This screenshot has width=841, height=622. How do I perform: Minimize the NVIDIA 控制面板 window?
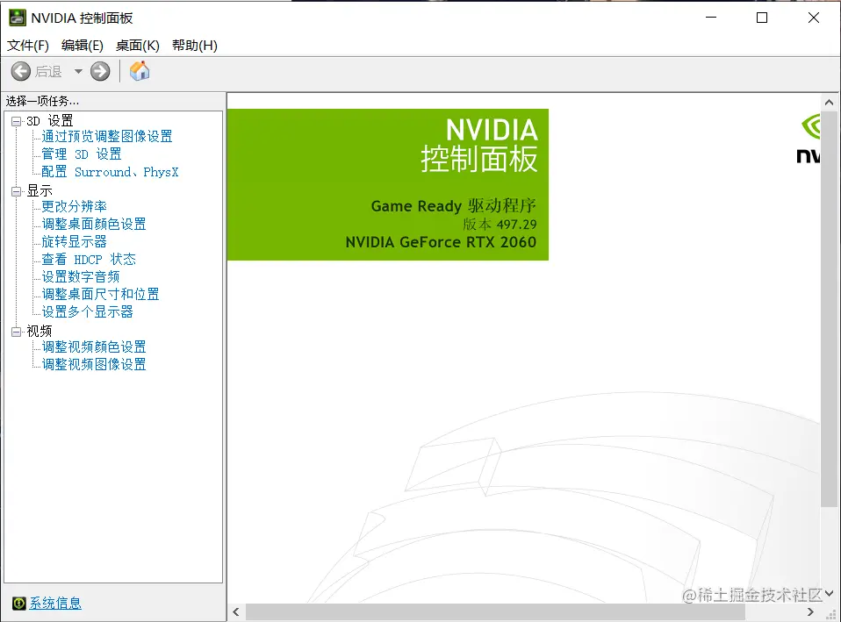click(x=711, y=18)
